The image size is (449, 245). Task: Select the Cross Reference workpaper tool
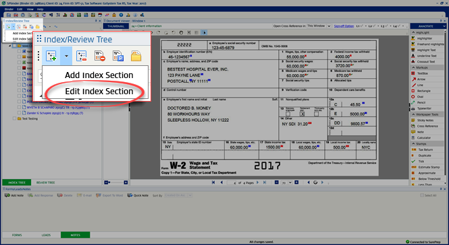click(427, 126)
